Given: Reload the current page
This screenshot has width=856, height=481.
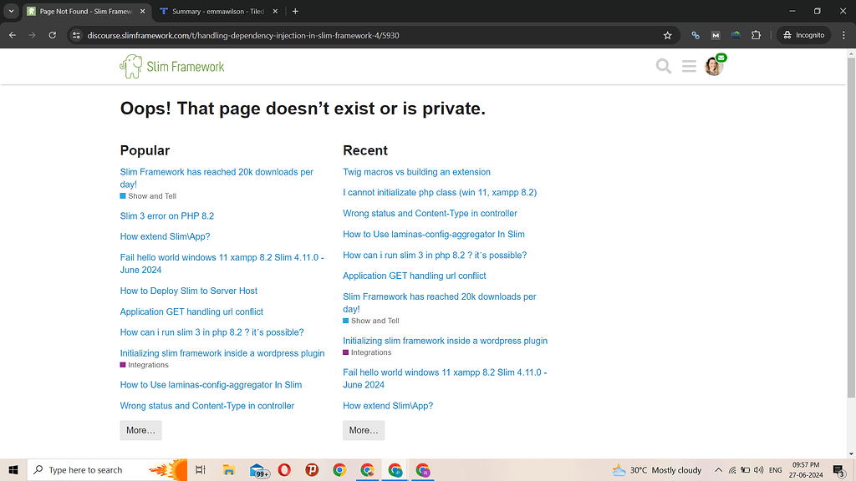Looking at the screenshot, I should (52, 36).
